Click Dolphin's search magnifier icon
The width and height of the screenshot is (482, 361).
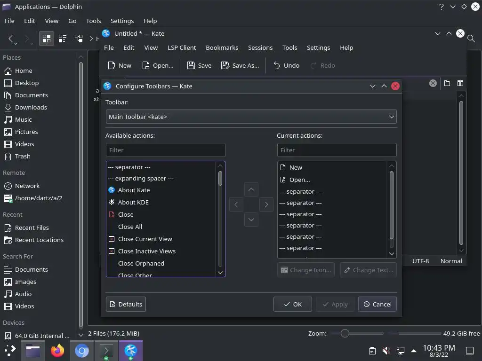tap(471, 39)
